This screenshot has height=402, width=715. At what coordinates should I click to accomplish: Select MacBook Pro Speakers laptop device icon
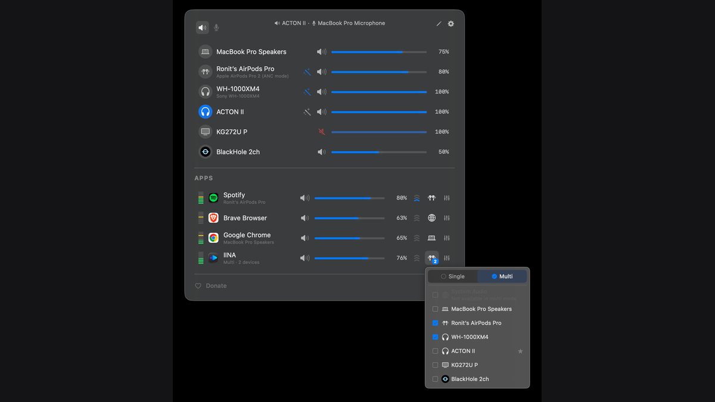206,52
